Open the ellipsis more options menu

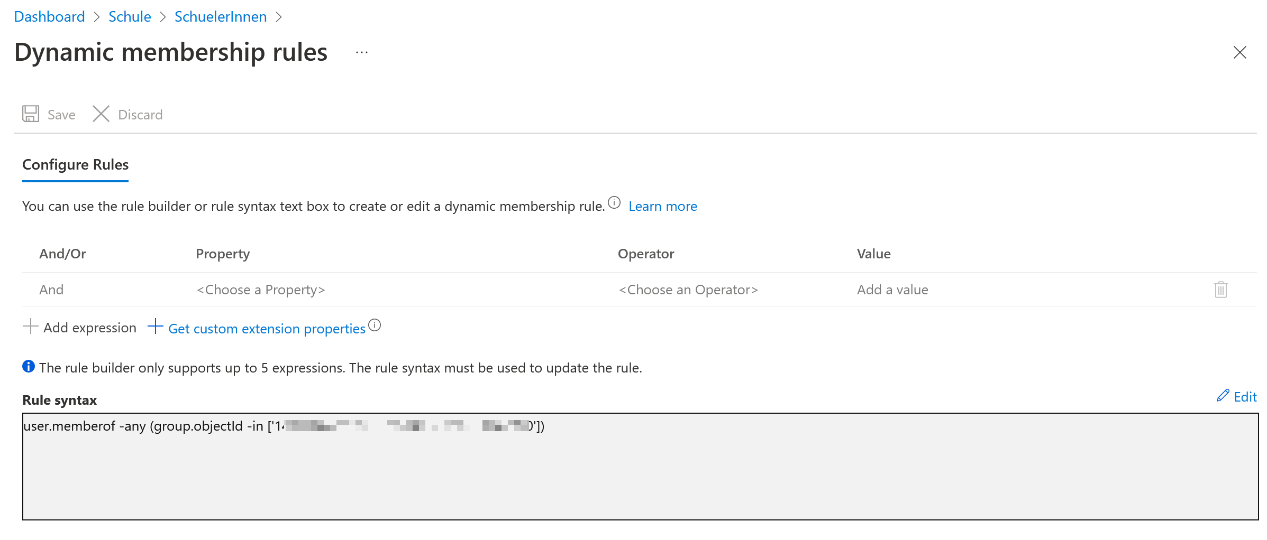362,52
